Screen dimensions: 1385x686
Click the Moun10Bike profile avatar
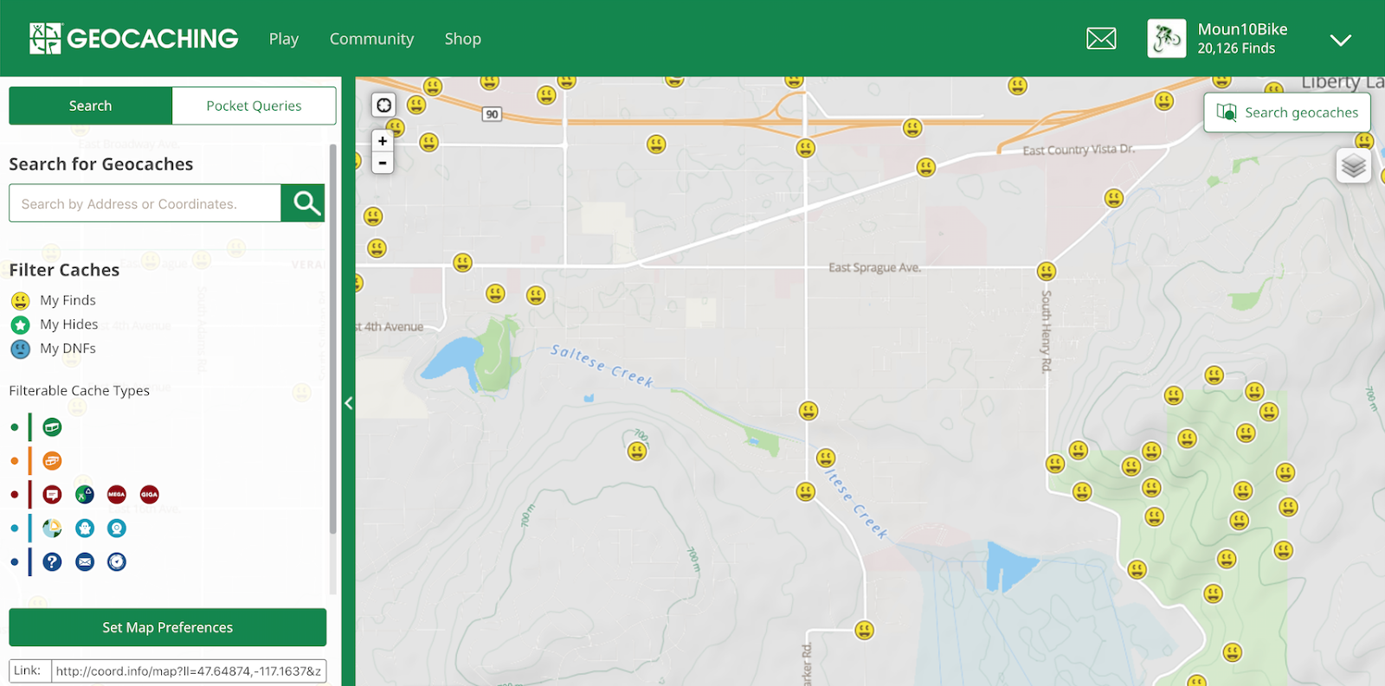tap(1167, 39)
